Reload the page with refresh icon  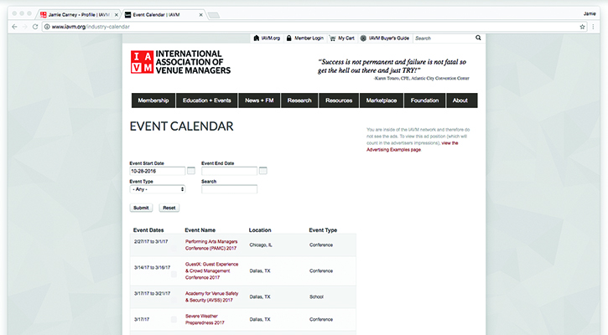click(x=35, y=27)
